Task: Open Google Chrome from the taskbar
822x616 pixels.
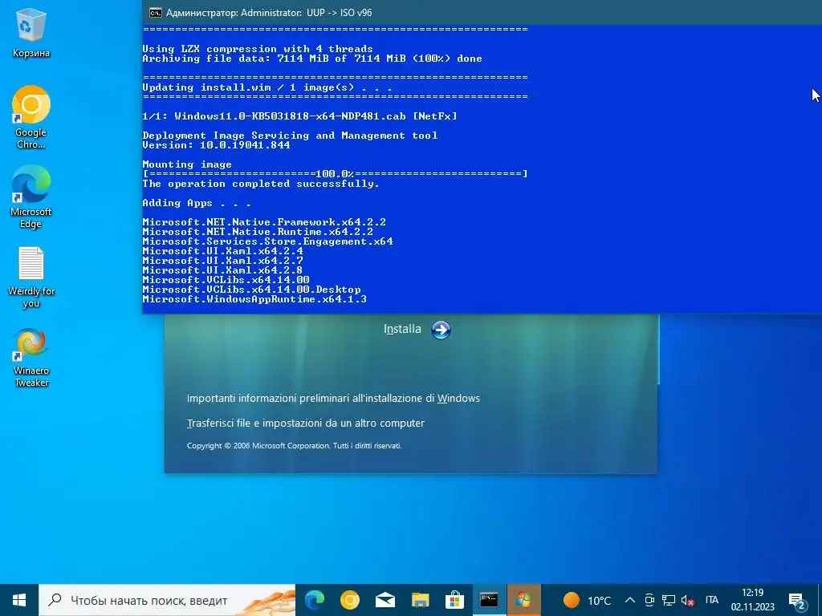Action: (x=350, y=600)
